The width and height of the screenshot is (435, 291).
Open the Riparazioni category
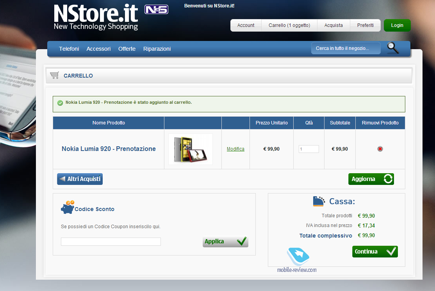tap(157, 49)
